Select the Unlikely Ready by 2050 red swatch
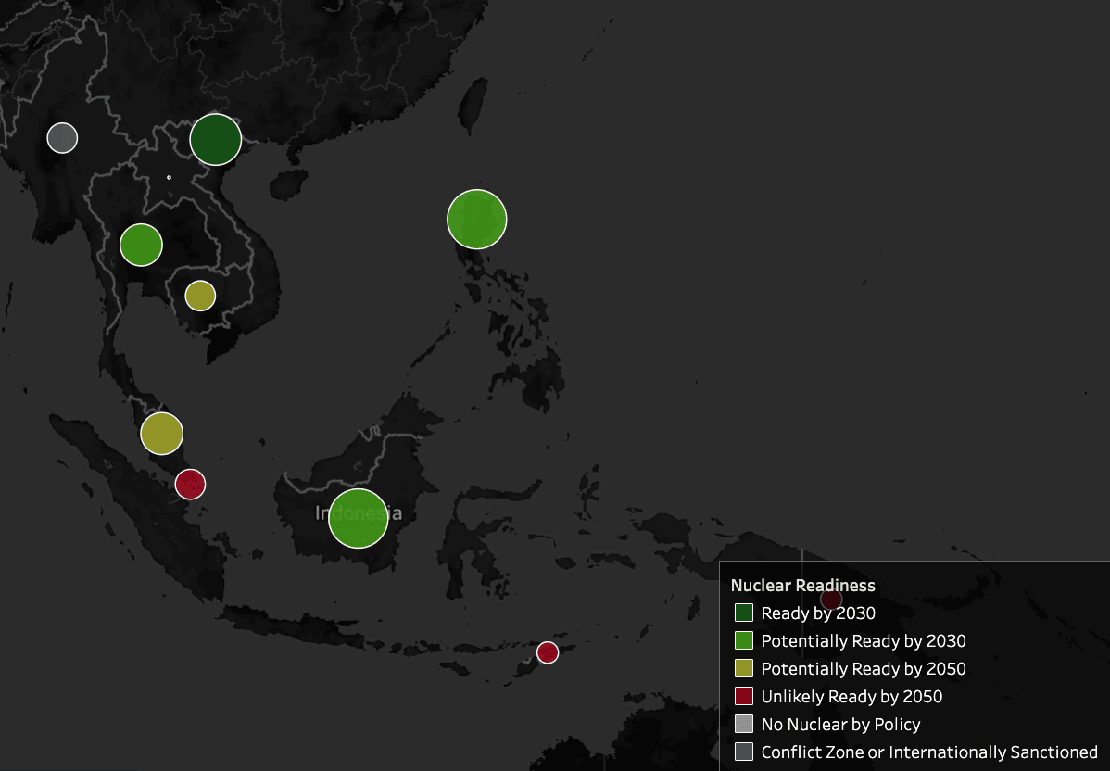 tap(744, 696)
